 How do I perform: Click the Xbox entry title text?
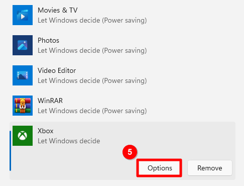[46, 131]
